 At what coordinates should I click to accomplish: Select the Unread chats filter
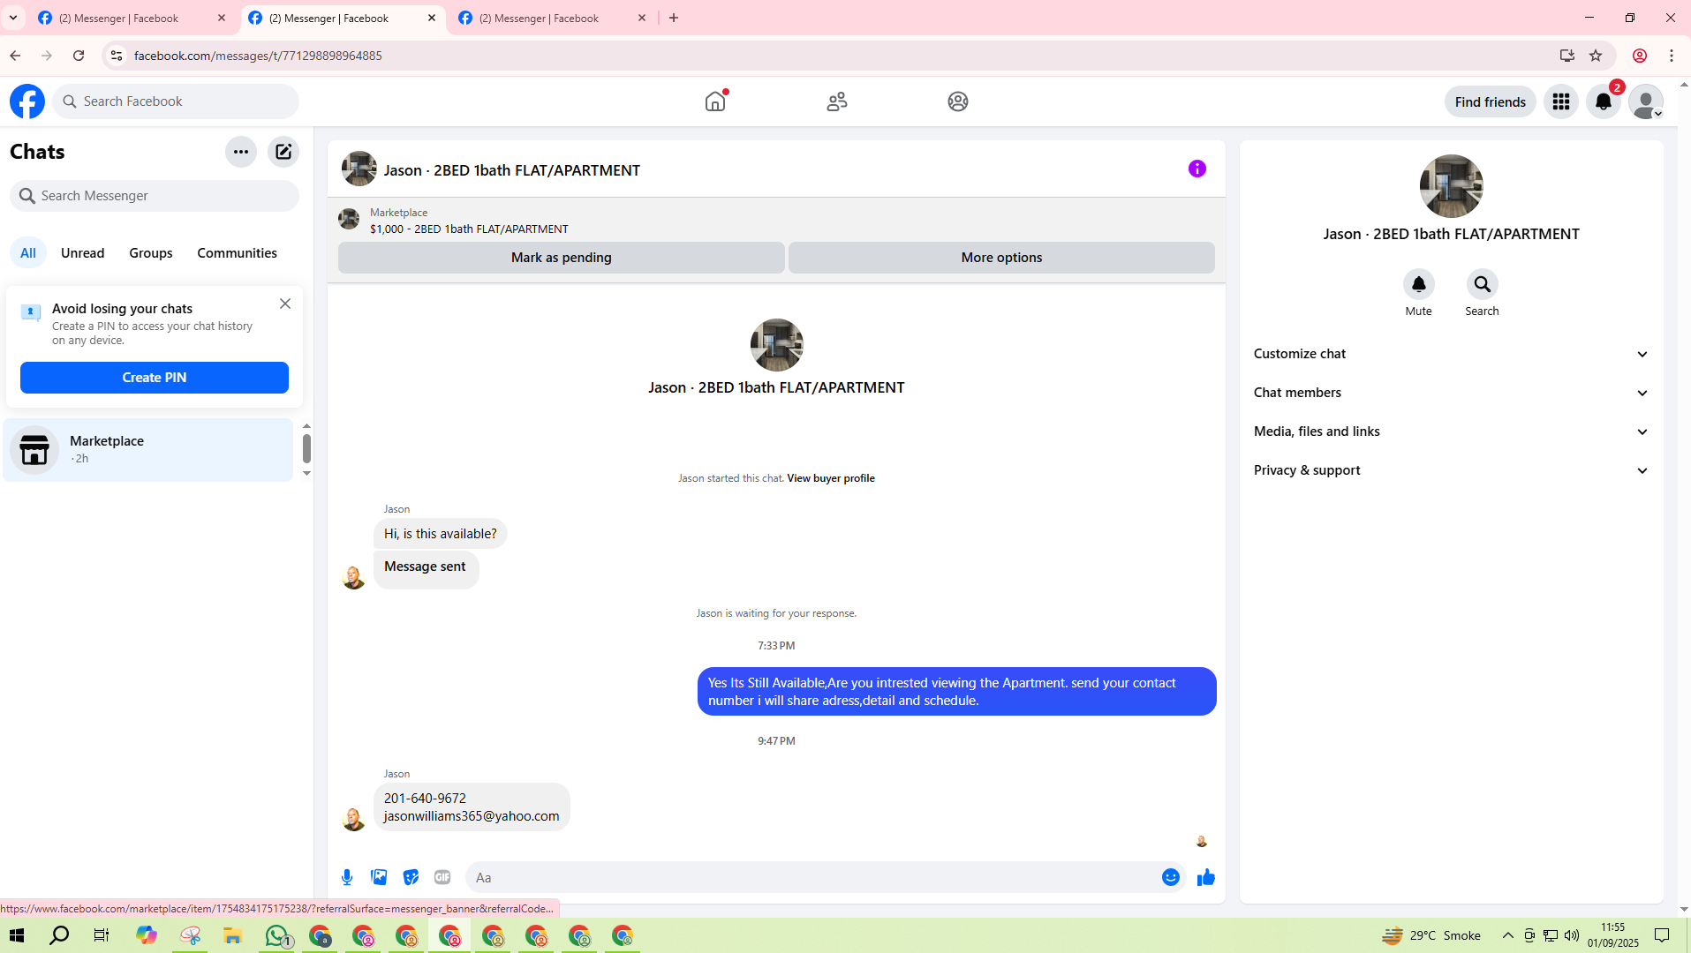point(83,253)
